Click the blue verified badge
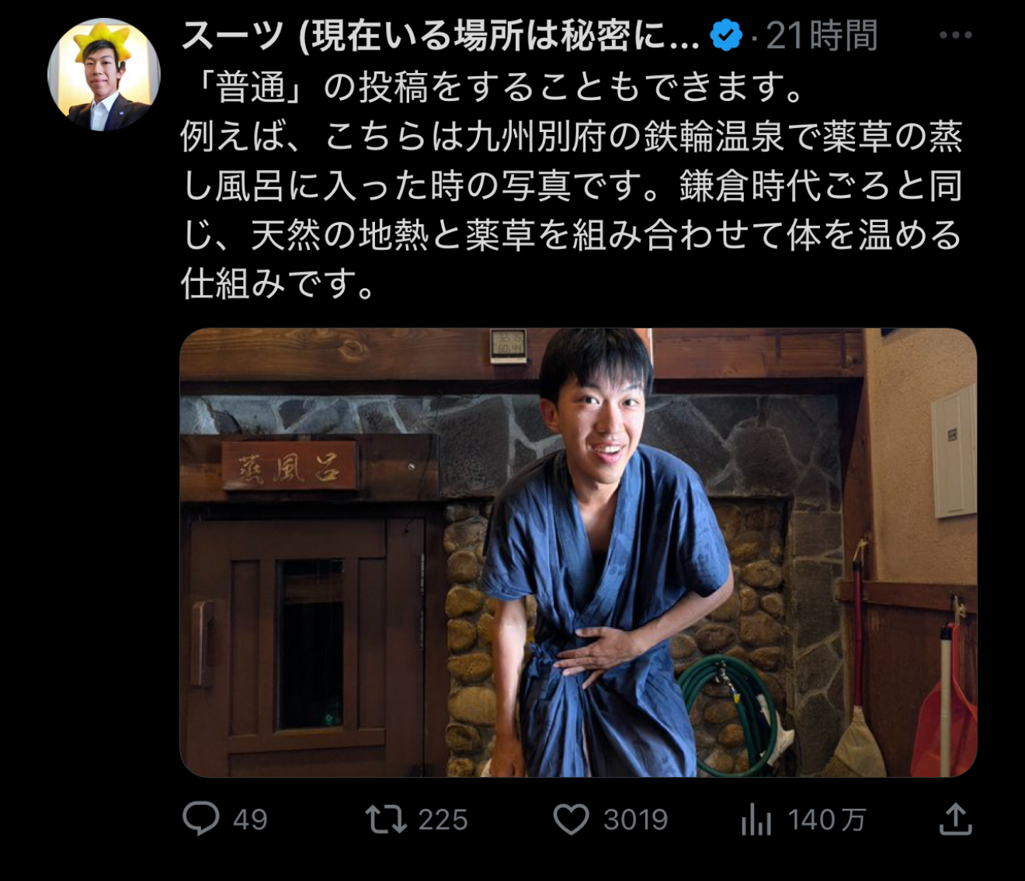 coord(726,36)
